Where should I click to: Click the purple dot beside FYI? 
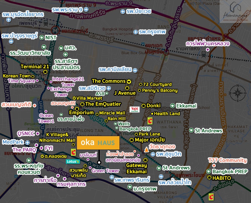click(x=41, y=148)
